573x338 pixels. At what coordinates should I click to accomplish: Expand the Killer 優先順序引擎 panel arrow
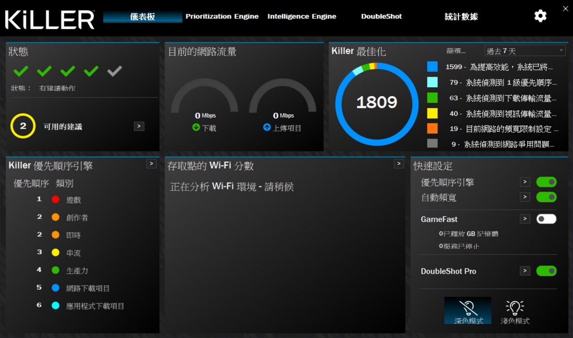151,164
